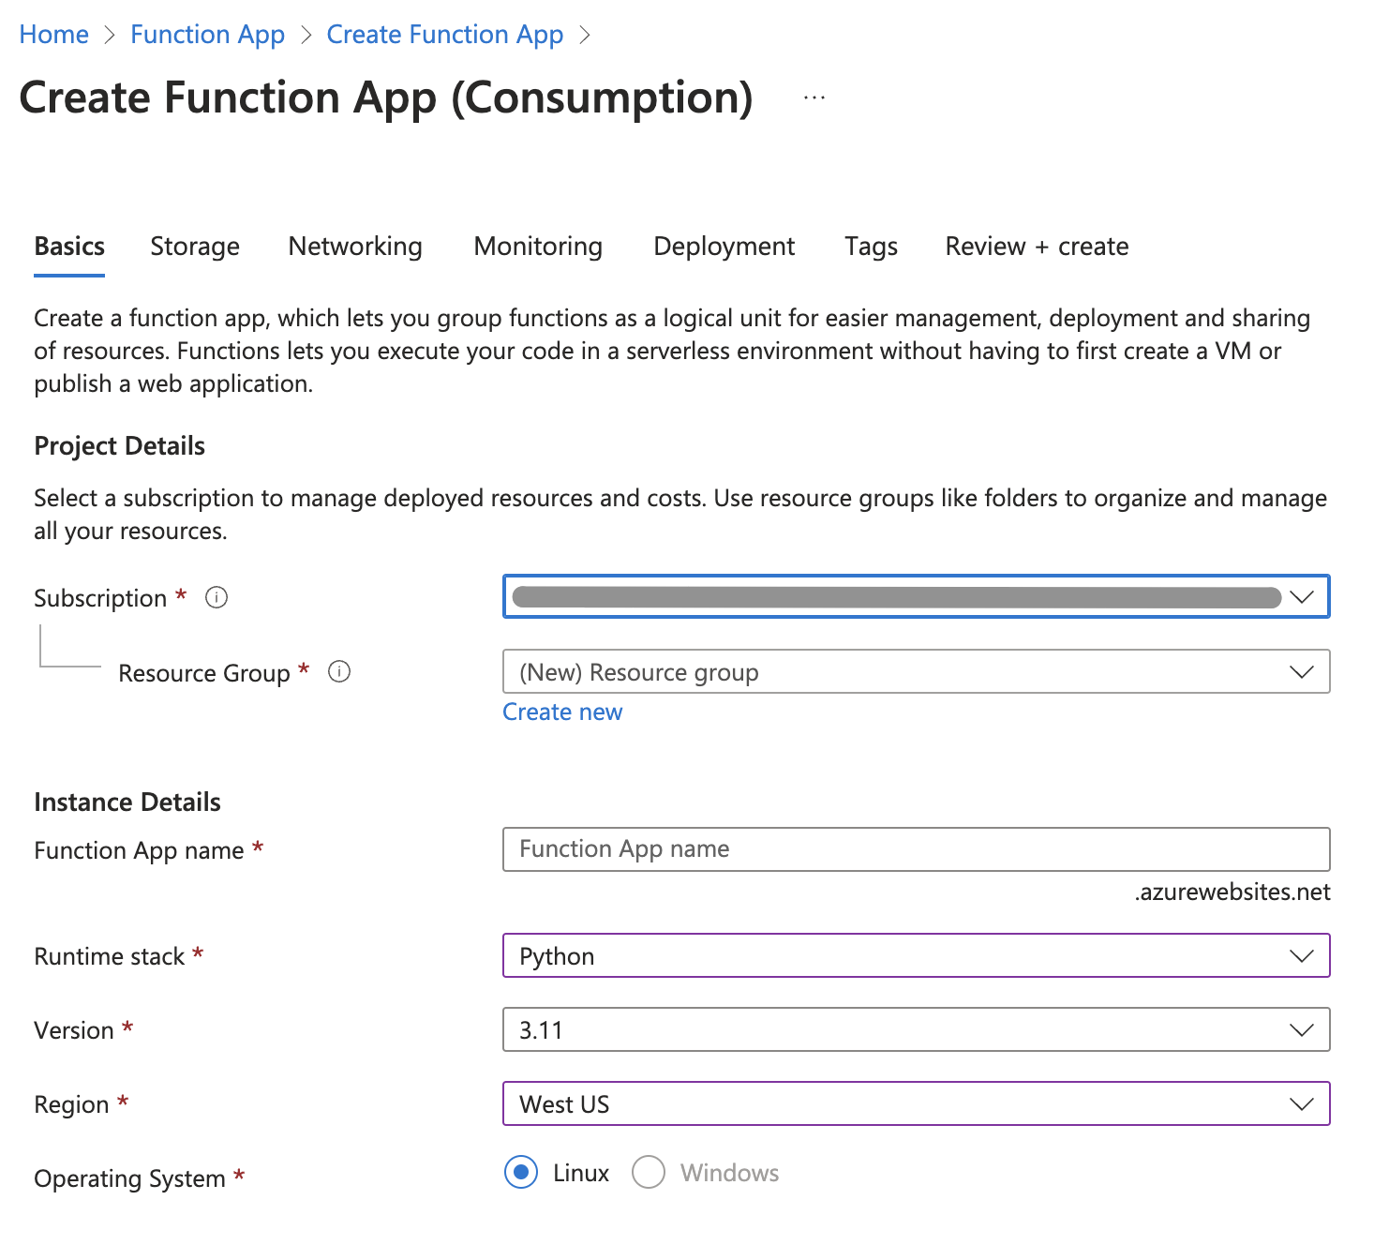Expand the Region dropdown showing West US
Screen dimensions: 1374x1260
(917, 1103)
